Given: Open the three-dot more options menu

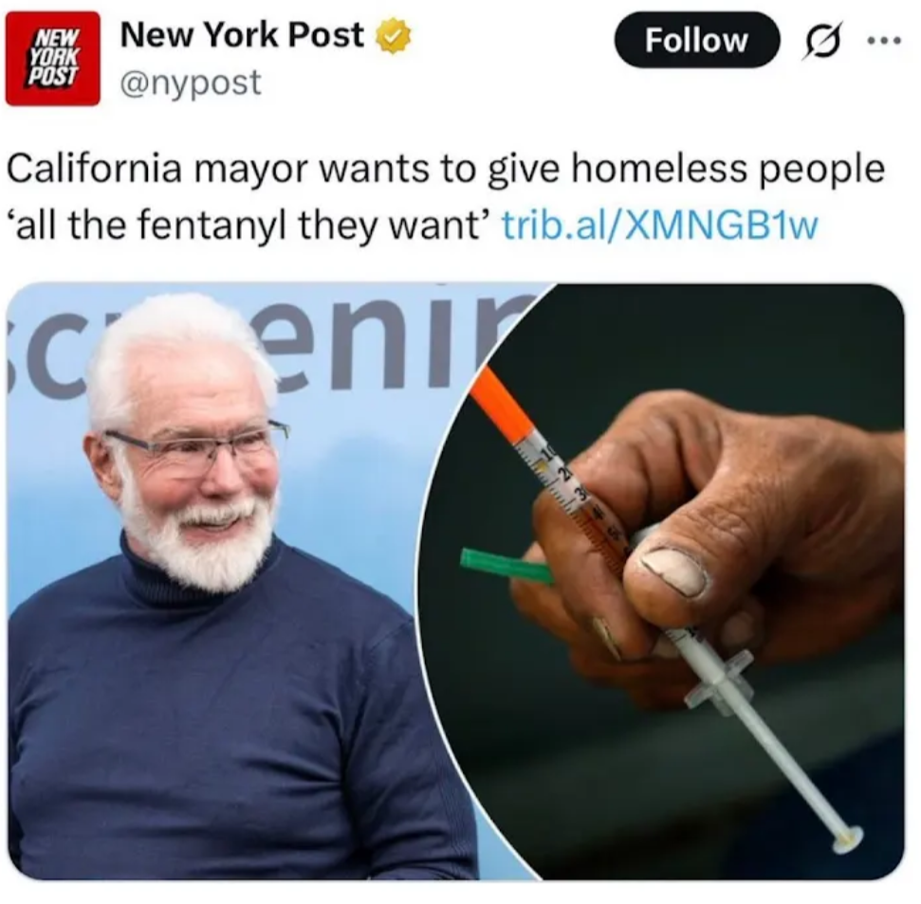Looking at the screenshot, I should pos(884,41).
